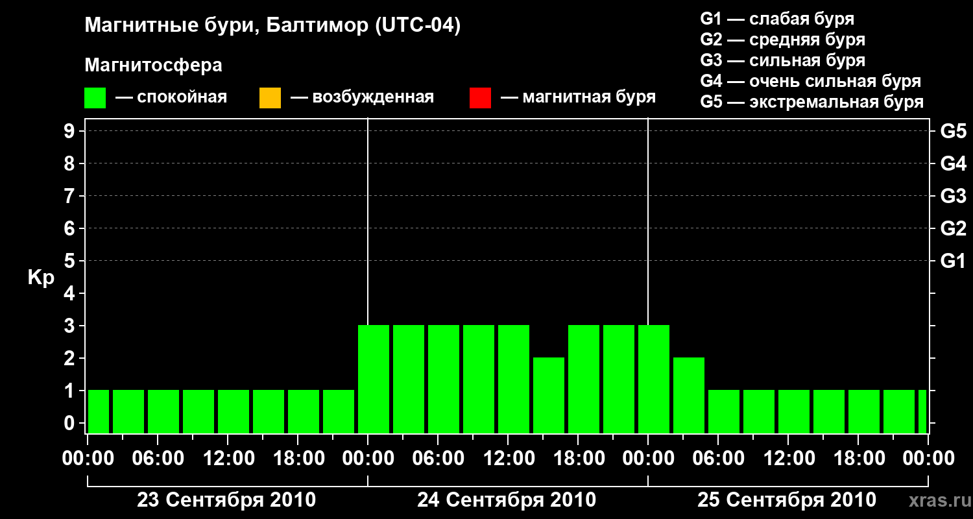Click the 'G5 — экстремальная буря' legend line
This screenshot has width=973, height=519.
812,102
